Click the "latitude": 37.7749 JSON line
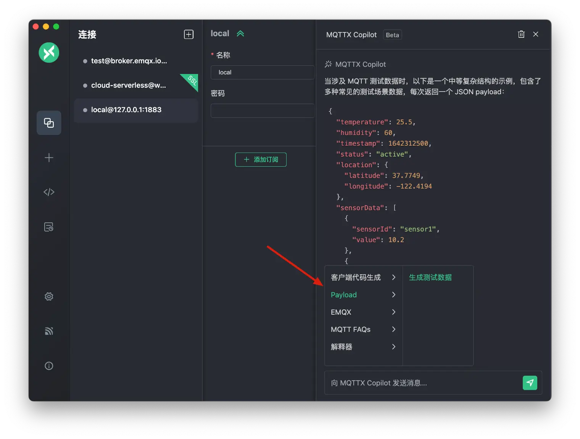The image size is (580, 439). [x=384, y=175]
